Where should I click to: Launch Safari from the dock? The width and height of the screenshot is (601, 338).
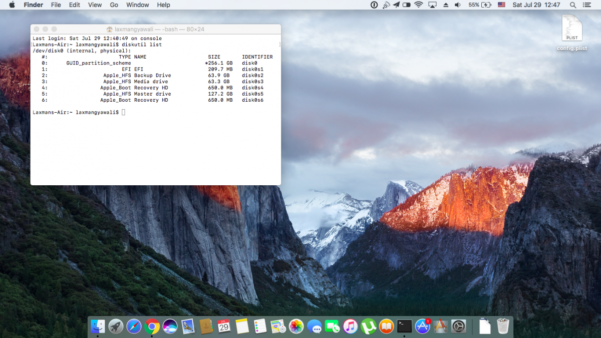click(x=134, y=326)
